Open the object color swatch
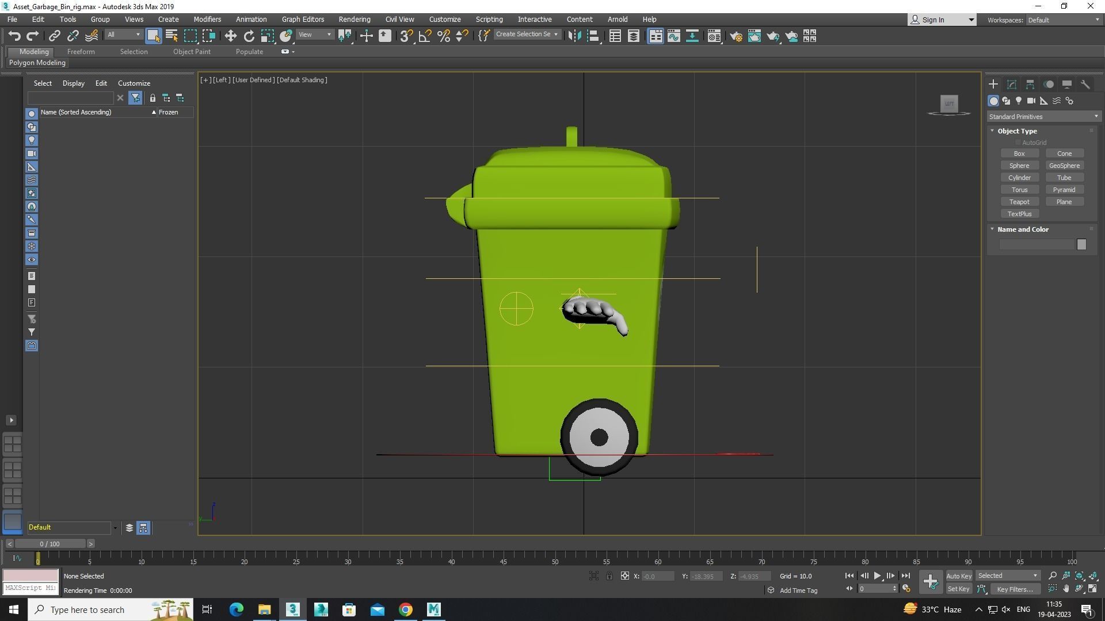1105x621 pixels. (1081, 244)
